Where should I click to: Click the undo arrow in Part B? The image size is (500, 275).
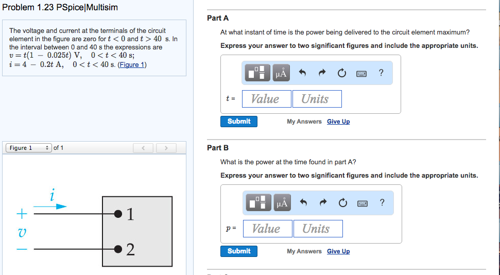[303, 203]
